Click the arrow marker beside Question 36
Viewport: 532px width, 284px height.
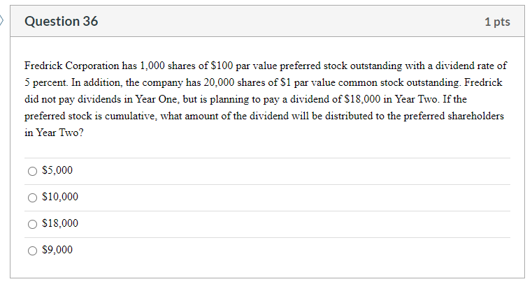[x=1, y=21]
